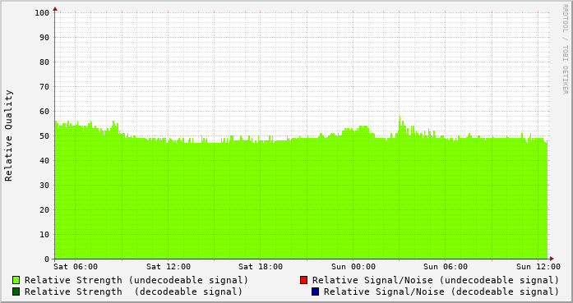Click the Sun 12:00 time axis label

point(538,267)
